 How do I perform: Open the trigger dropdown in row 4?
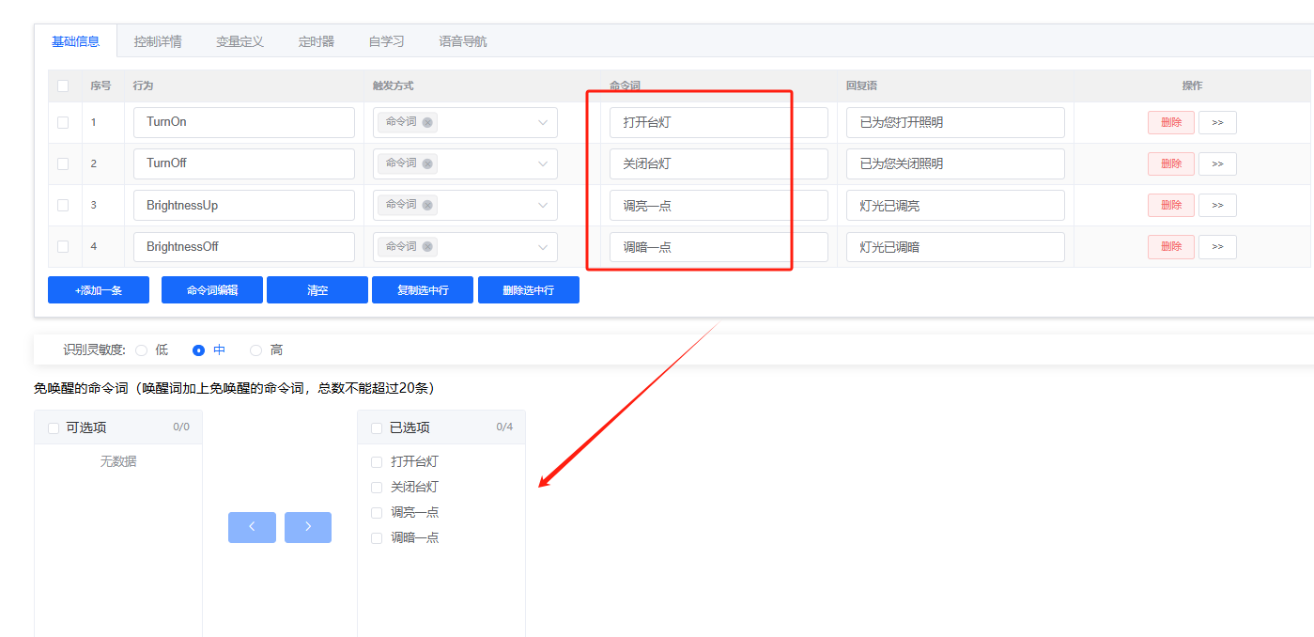pos(543,246)
